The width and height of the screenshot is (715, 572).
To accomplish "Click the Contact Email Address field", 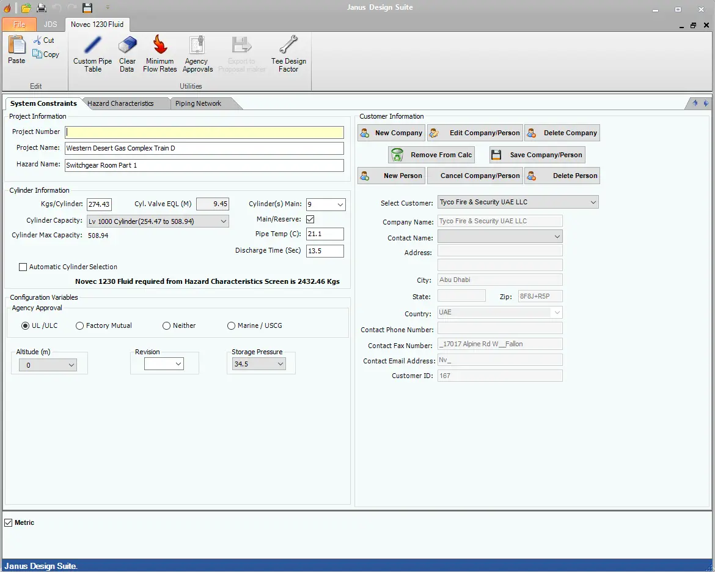I will point(500,360).
